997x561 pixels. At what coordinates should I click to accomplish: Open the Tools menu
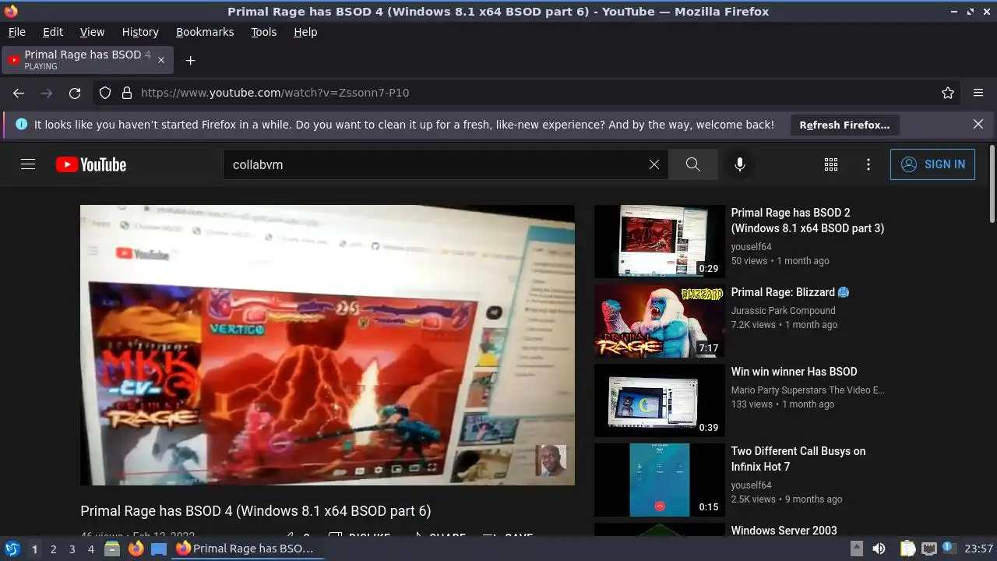263,32
